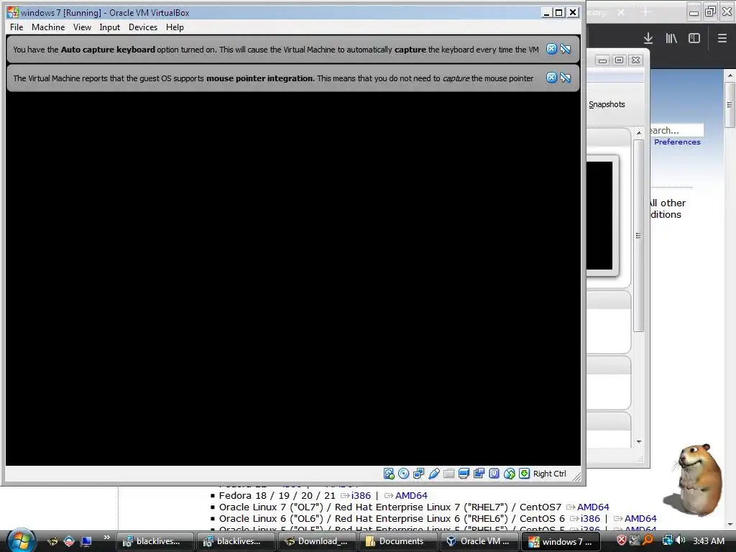Click the shared folders status icon

(448, 474)
